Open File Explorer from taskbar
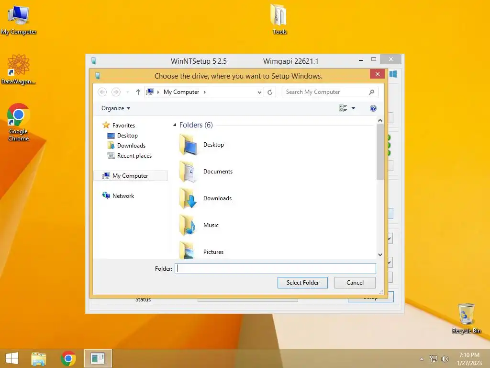 [38, 358]
